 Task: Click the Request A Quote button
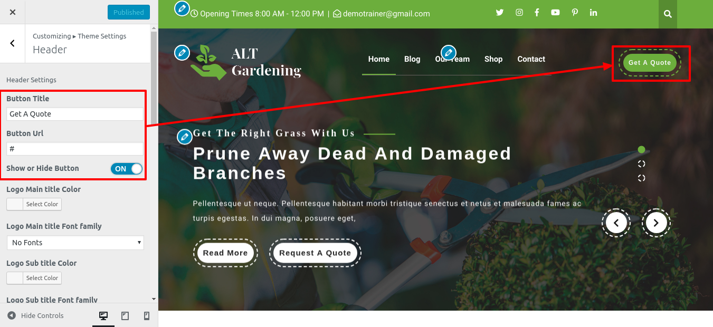coord(315,253)
